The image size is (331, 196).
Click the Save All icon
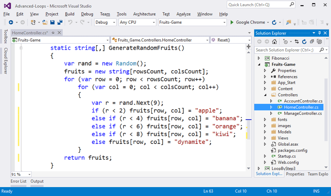(60, 22)
